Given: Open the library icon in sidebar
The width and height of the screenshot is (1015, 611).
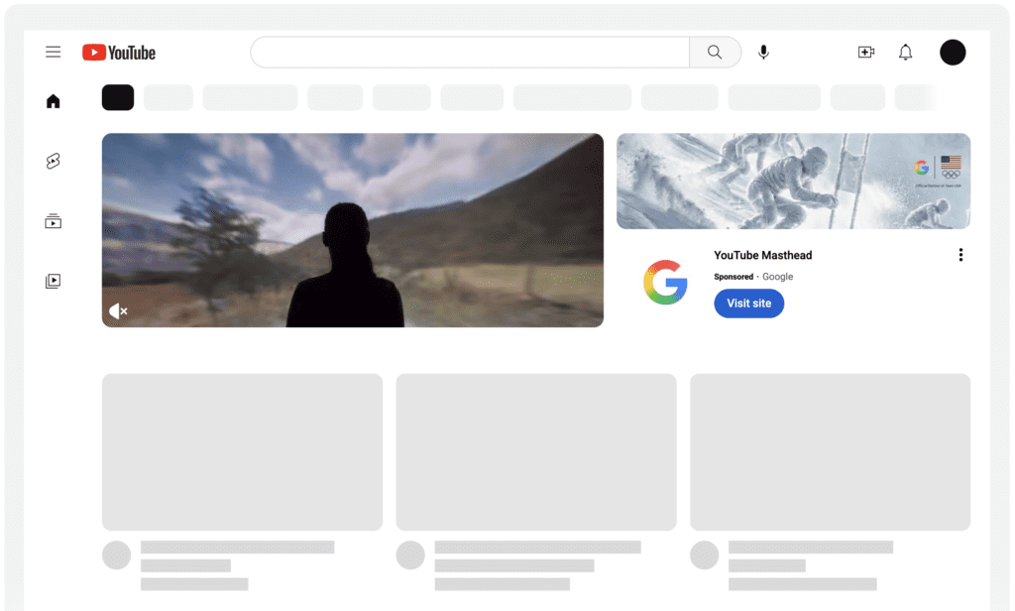Looking at the screenshot, I should click(x=54, y=281).
